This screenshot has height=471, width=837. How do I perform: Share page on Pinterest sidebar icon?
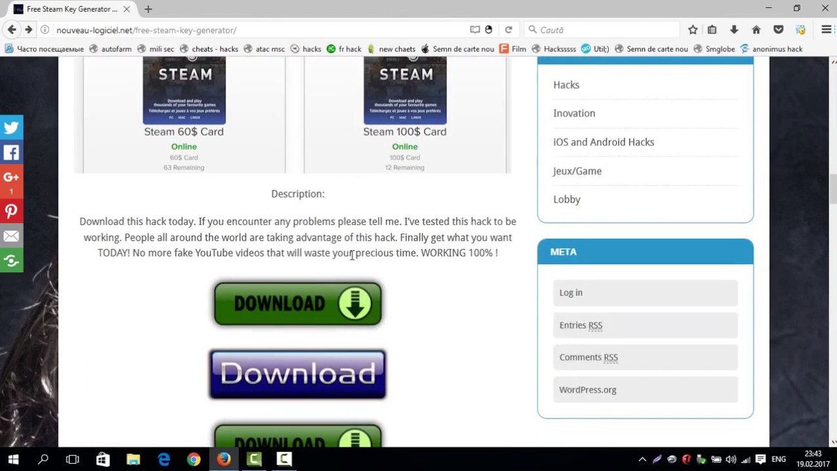11,211
